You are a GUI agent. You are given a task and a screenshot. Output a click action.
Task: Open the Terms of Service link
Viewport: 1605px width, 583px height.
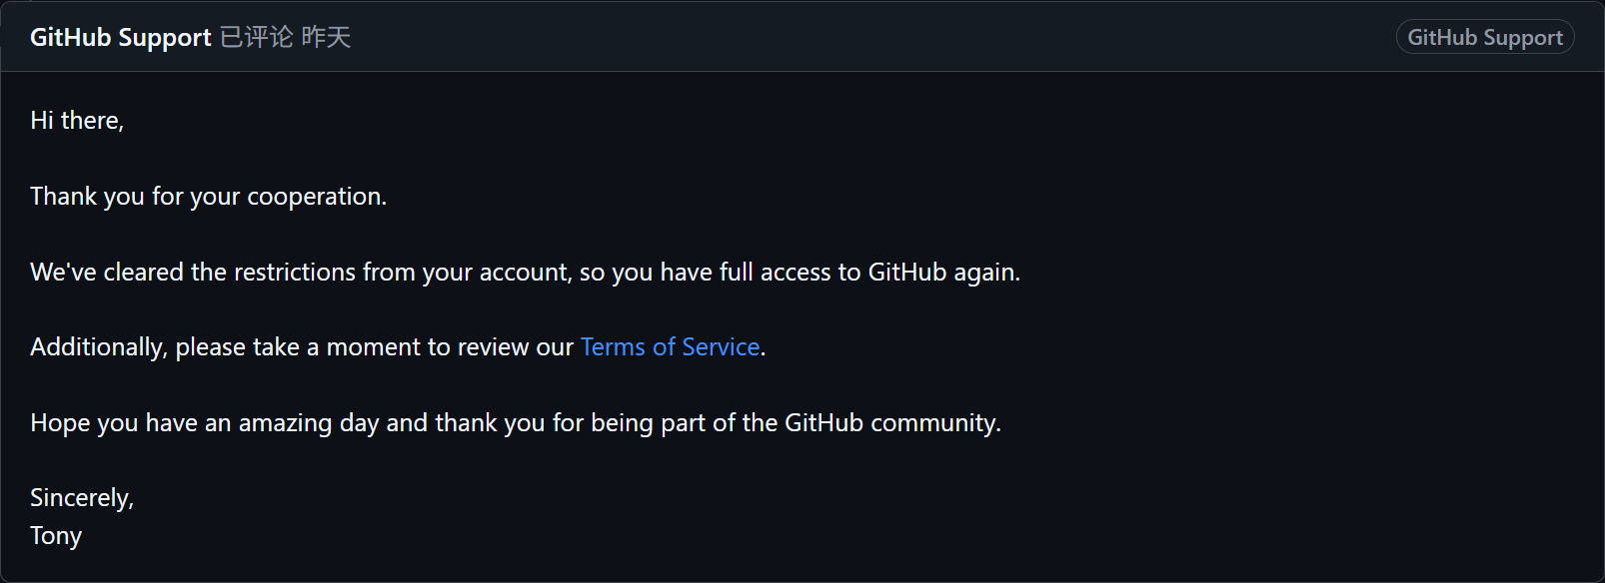(x=671, y=346)
